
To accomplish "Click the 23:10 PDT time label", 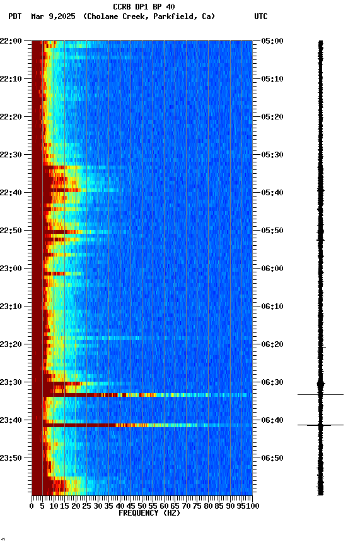I will tap(11, 306).
